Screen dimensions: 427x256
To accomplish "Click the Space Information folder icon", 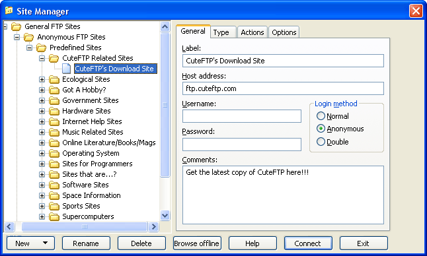I will [54, 196].
